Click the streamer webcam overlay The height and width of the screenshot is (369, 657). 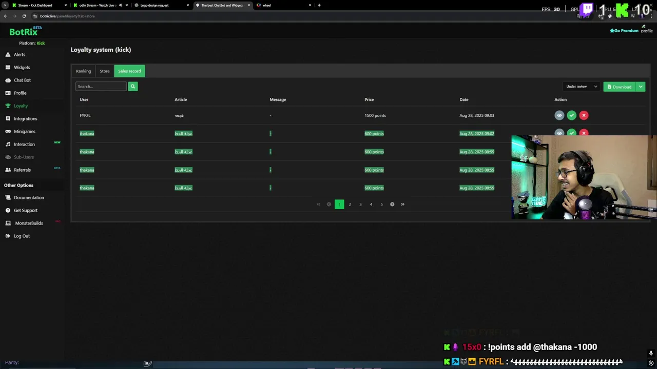tap(584, 177)
